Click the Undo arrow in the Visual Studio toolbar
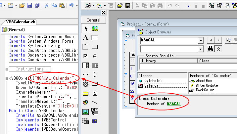This screenshot has width=237, height=134. pyautogui.click(x=71, y=5)
